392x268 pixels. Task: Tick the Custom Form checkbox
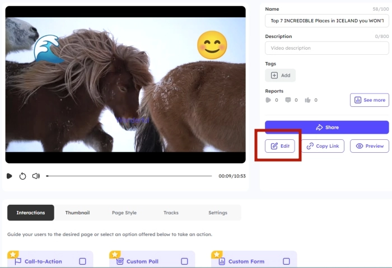pyautogui.click(x=286, y=261)
